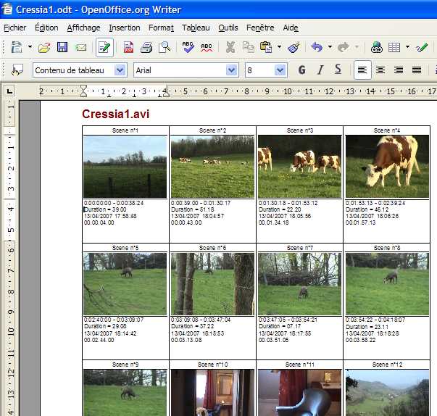Click the Redo arrow icon

(x=344, y=47)
